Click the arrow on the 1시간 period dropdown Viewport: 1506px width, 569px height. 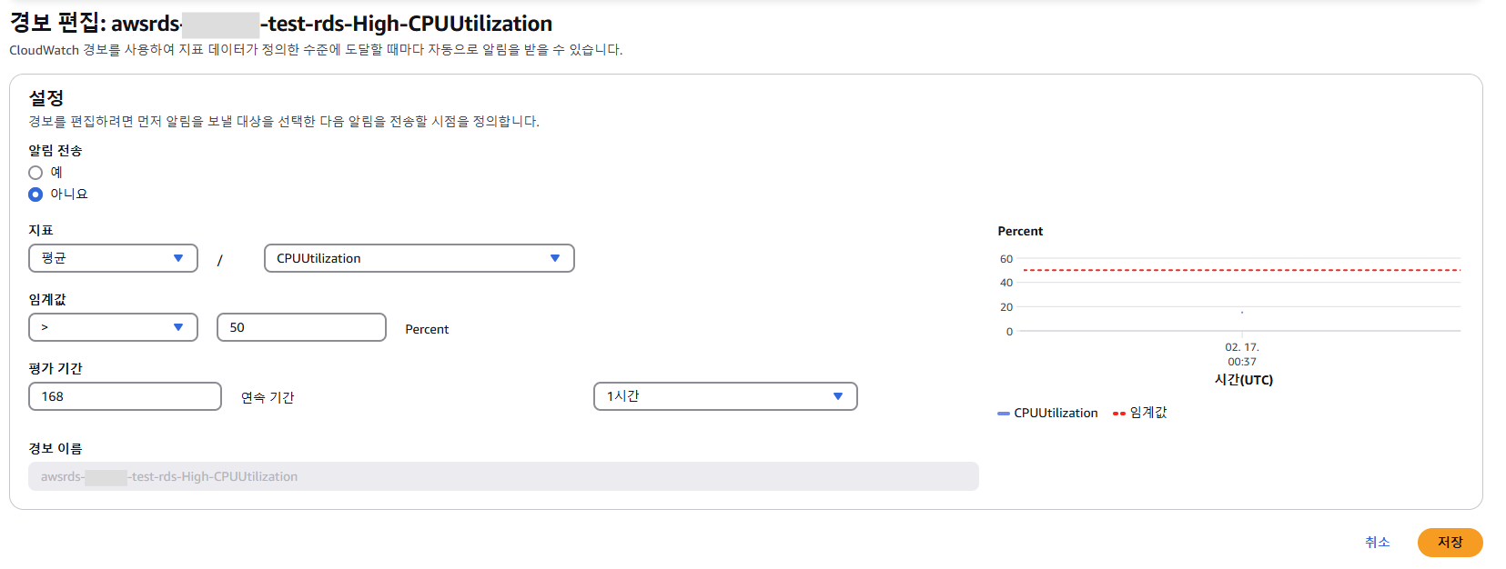pyautogui.click(x=837, y=396)
